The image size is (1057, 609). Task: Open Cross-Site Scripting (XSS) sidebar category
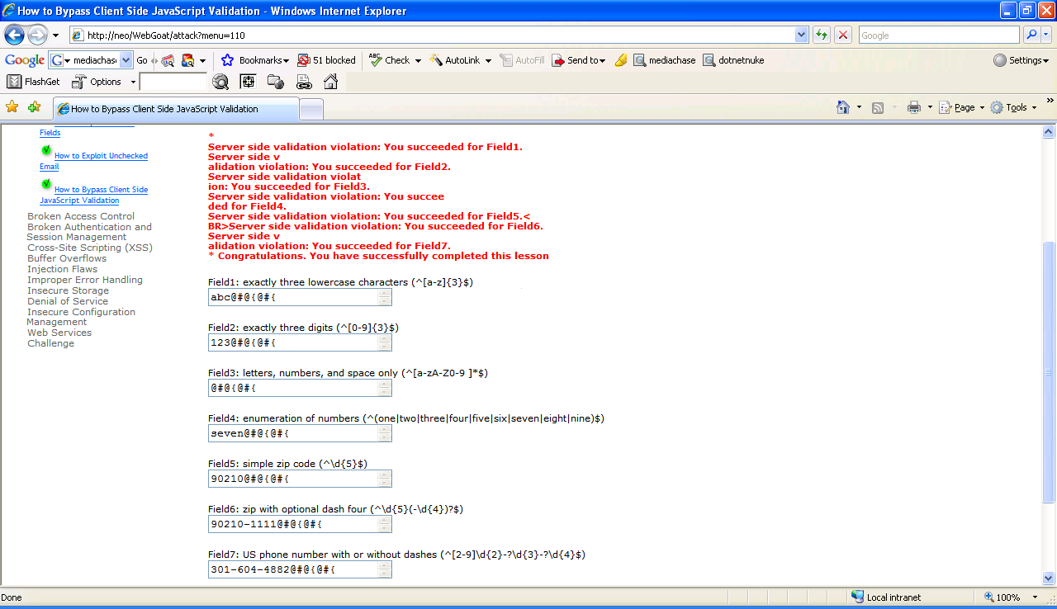point(89,248)
